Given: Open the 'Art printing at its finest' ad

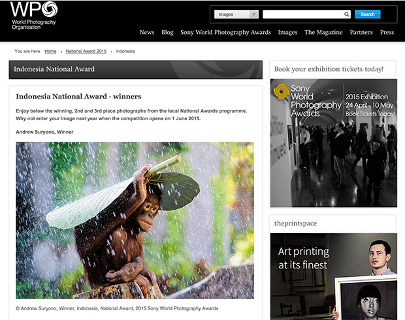Looking at the screenshot, I should point(333,276).
